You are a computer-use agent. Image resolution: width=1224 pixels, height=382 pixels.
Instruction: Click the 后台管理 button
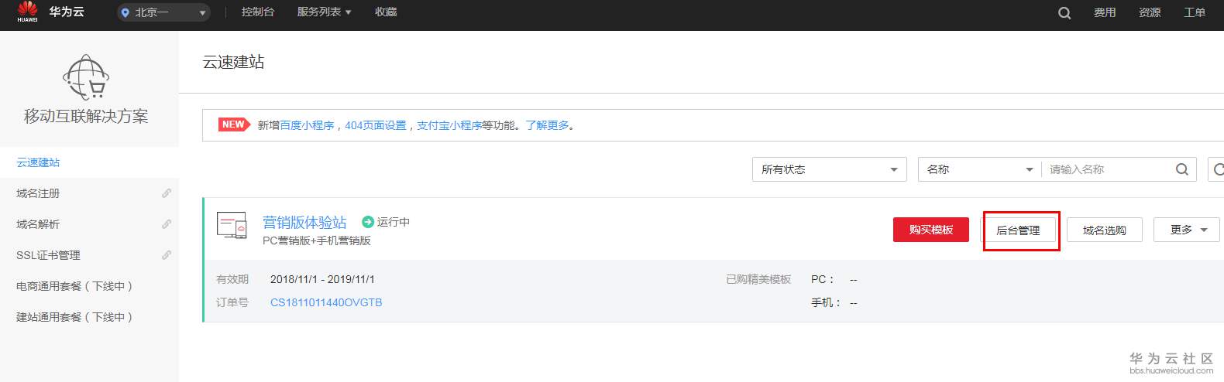1018,230
